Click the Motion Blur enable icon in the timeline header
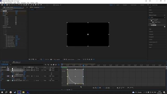Screen dimensions: 167x94 pyautogui.click(x=56, y=65)
